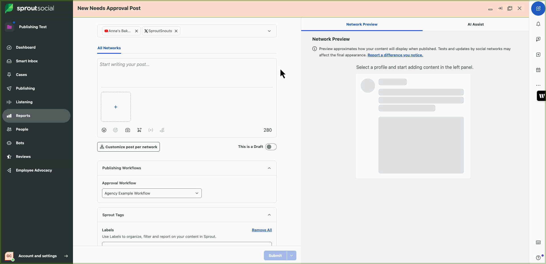Screen dimensions: 546x264
Task: Click the shopping cart icon
Action: point(139,130)
